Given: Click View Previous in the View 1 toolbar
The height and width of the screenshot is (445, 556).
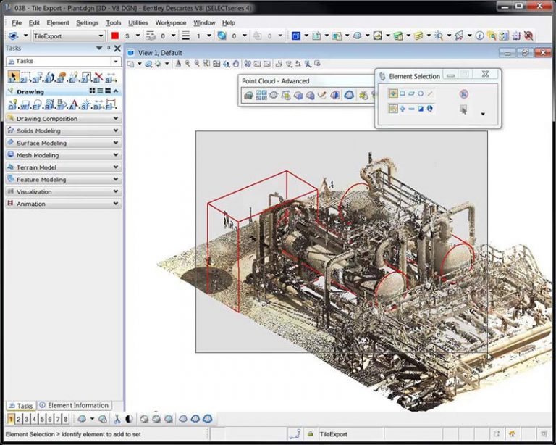Looking at the screenshot, I should (258, 64).
